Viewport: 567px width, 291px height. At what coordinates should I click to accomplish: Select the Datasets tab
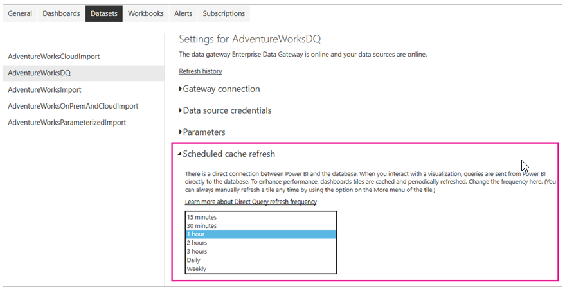[104, 13]
